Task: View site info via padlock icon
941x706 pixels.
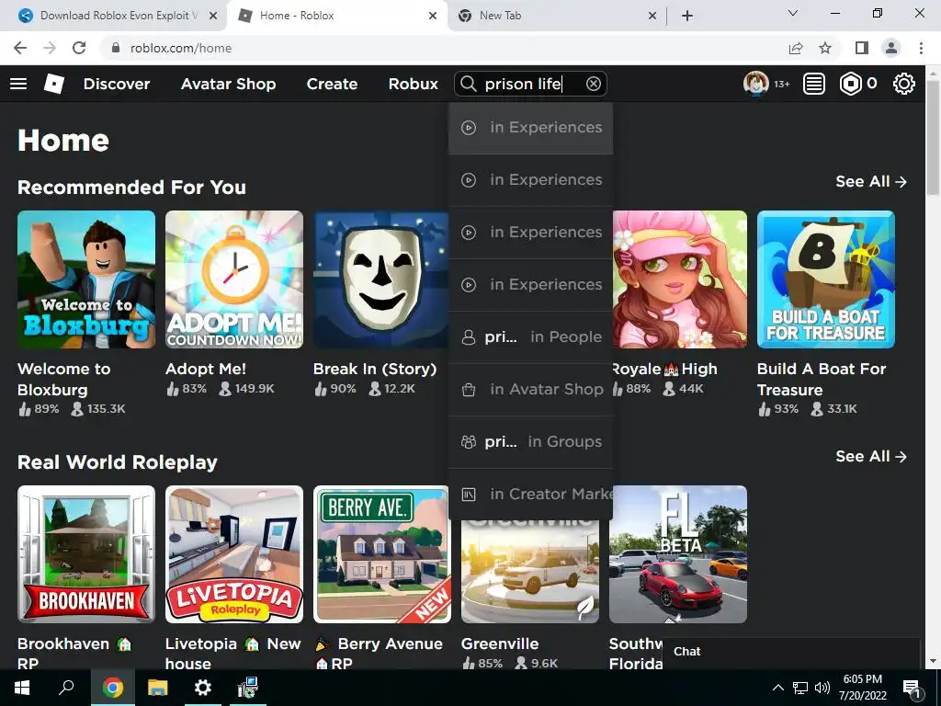Action: pos(116,48)
